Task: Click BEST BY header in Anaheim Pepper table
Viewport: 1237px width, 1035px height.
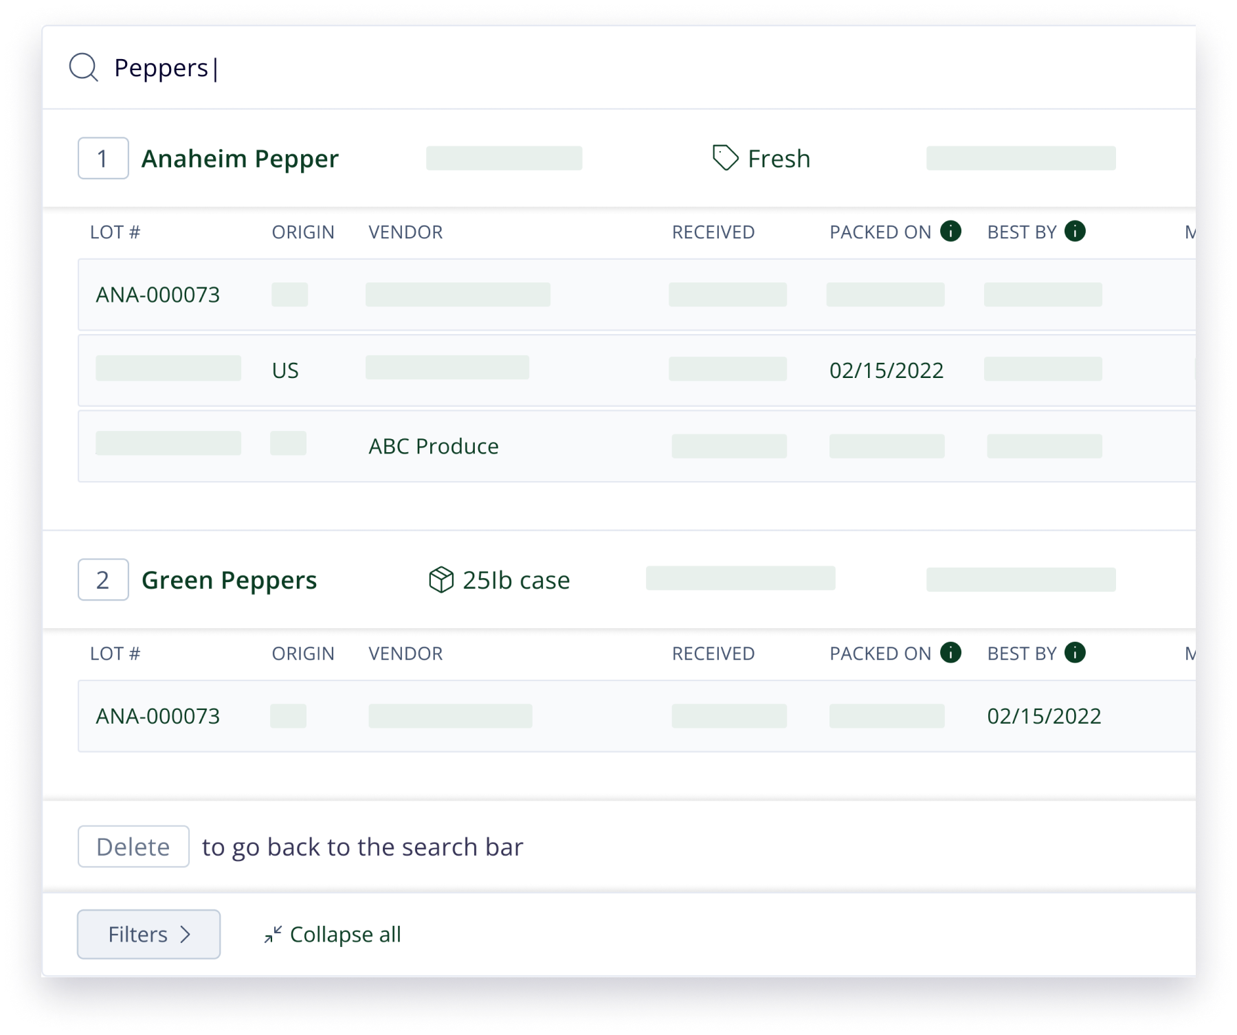Action: tap(1022, 232)
